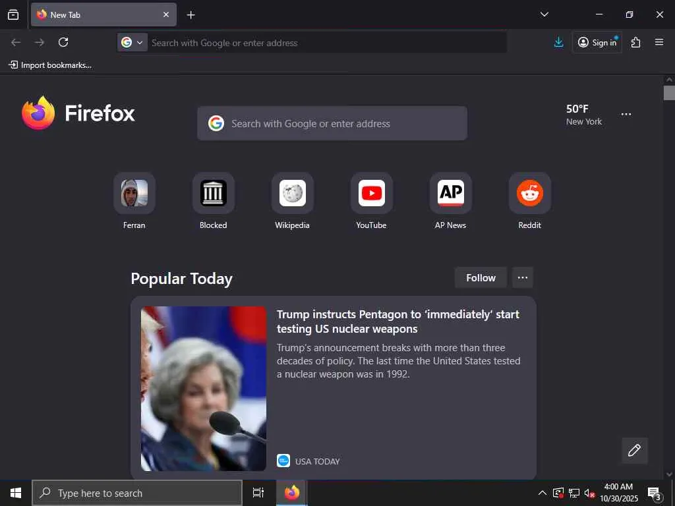Click the article summary text about 1992
Screen dimensions: 675x506
point(398,361)
